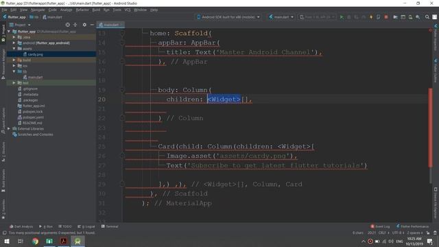Image resolution: width=439 pixels, height=247 pixels.
Task: Open the Flutter Outline side tab
Action: pyautogui.click(x=436, y=71)
